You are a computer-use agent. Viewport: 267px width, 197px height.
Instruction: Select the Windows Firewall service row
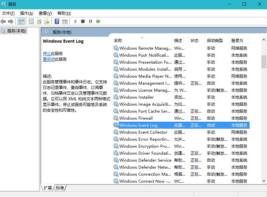tap(136, 118)
